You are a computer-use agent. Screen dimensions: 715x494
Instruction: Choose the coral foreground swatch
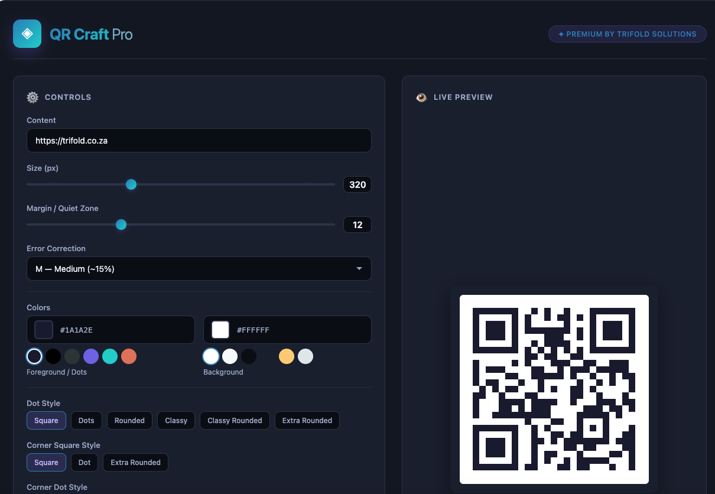pyautogui.click(x=129, y=356)
